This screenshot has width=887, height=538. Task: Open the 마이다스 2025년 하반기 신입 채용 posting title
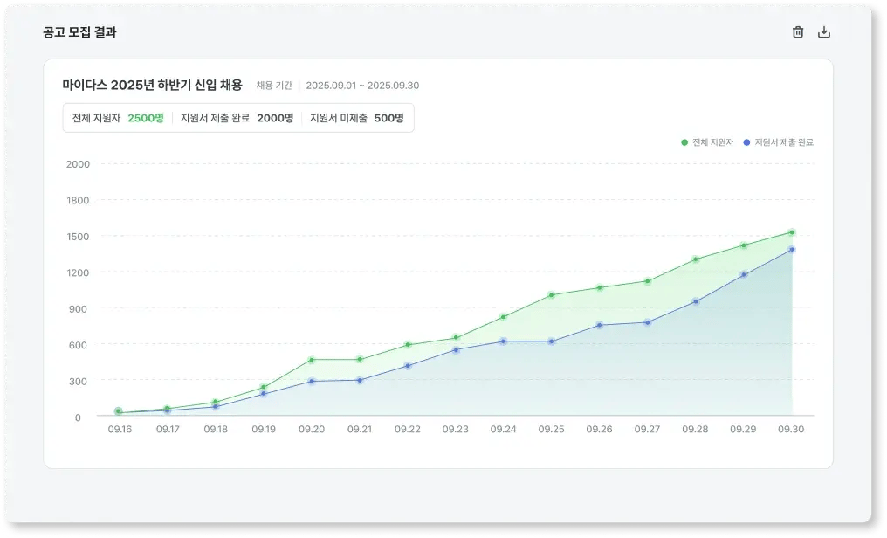(x=153, y=86)
